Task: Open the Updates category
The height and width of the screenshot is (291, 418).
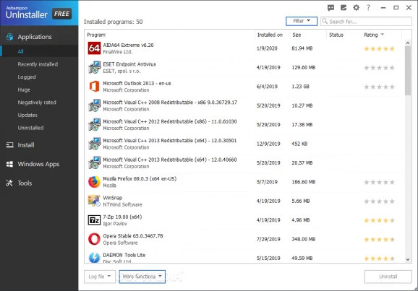Action: coord(27,115)
